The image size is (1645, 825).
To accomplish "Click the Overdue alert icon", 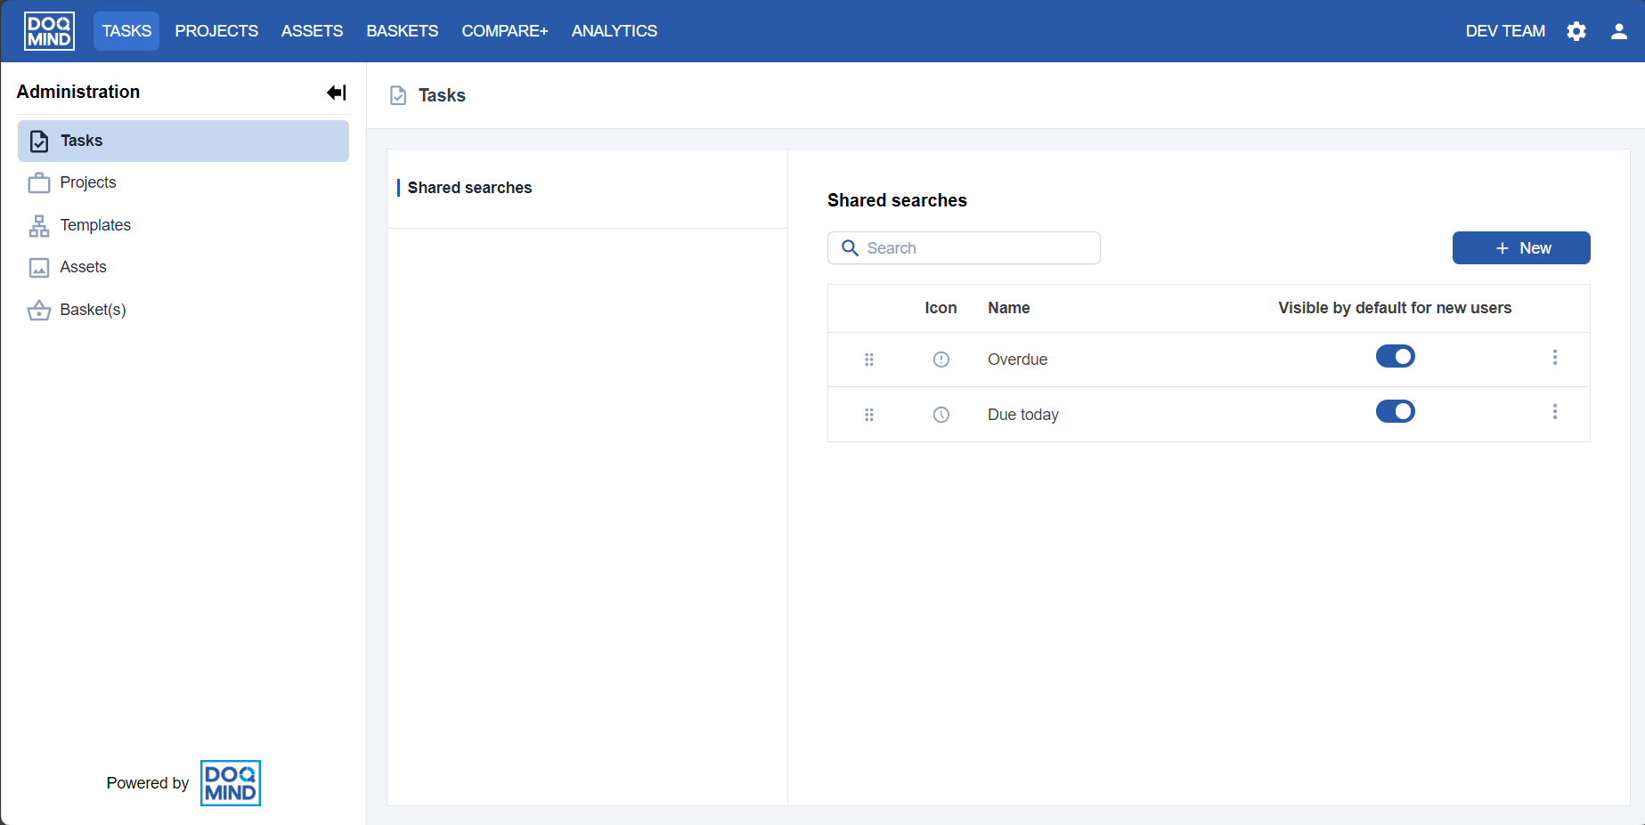I will click(x=941, y=360).
